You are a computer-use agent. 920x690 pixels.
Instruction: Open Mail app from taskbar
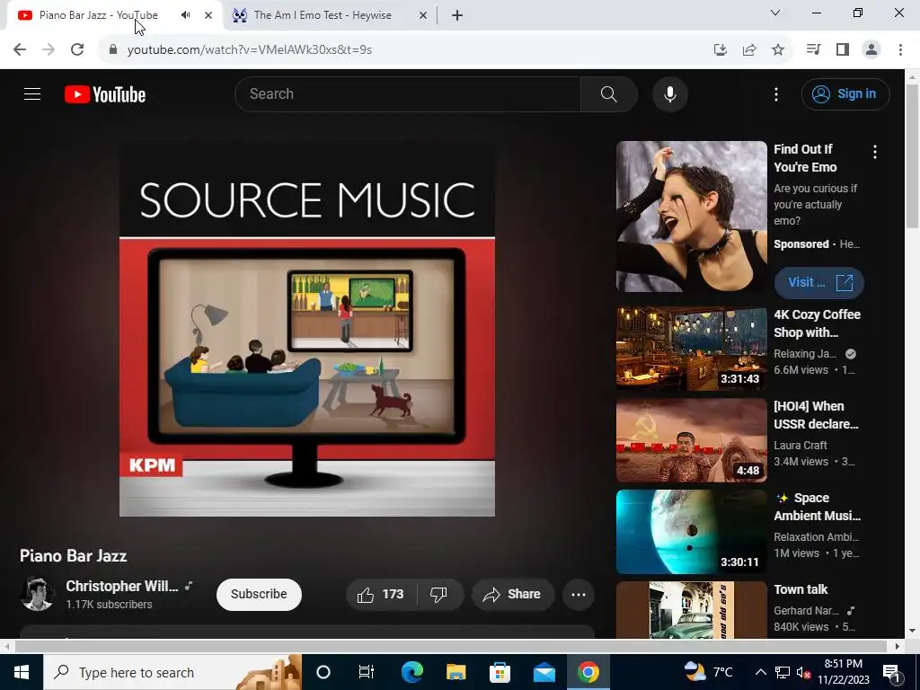tap(544, 672)
